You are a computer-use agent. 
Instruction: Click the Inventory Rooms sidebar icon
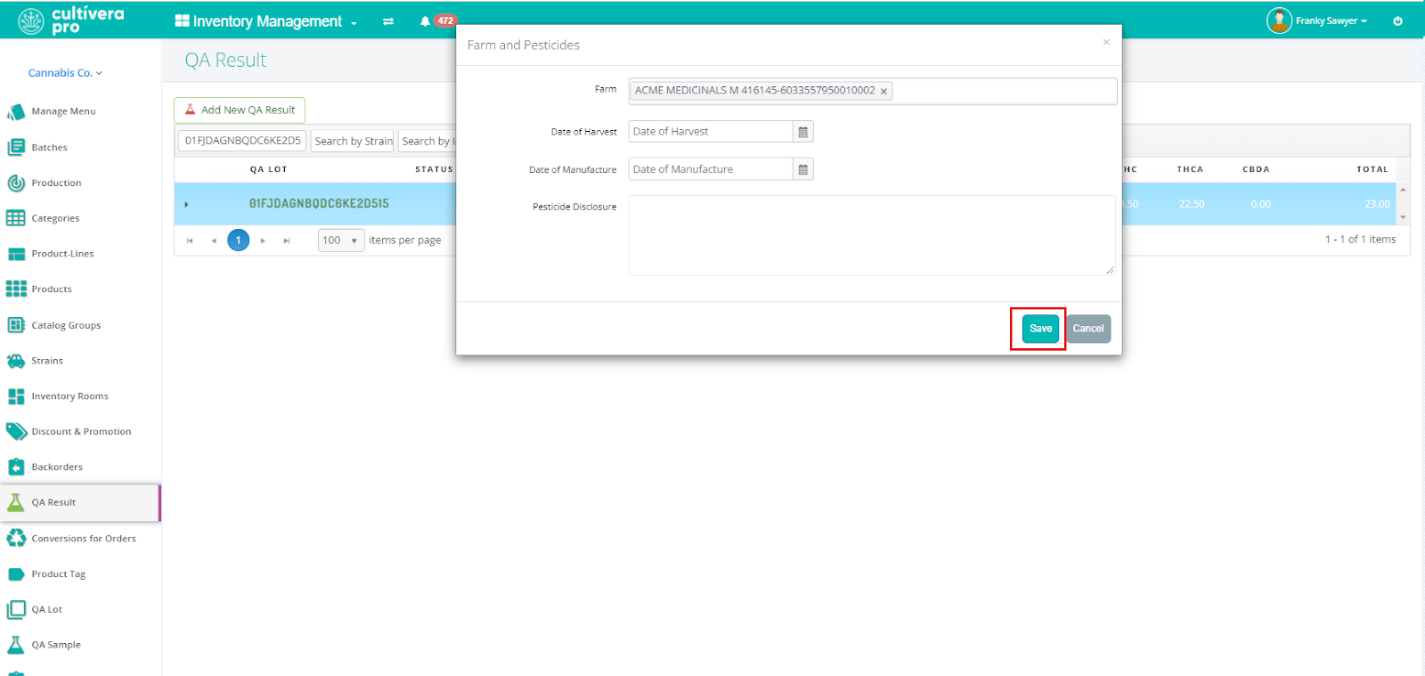tap(16, 396)
